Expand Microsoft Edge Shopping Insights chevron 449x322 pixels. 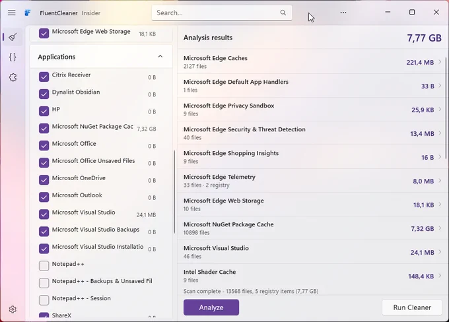pyautogui.click(x=440, y=156)
